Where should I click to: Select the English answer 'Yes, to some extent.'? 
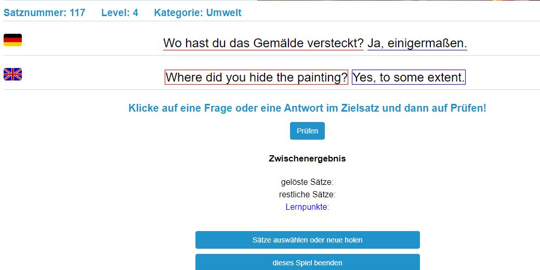click(409, 77)
